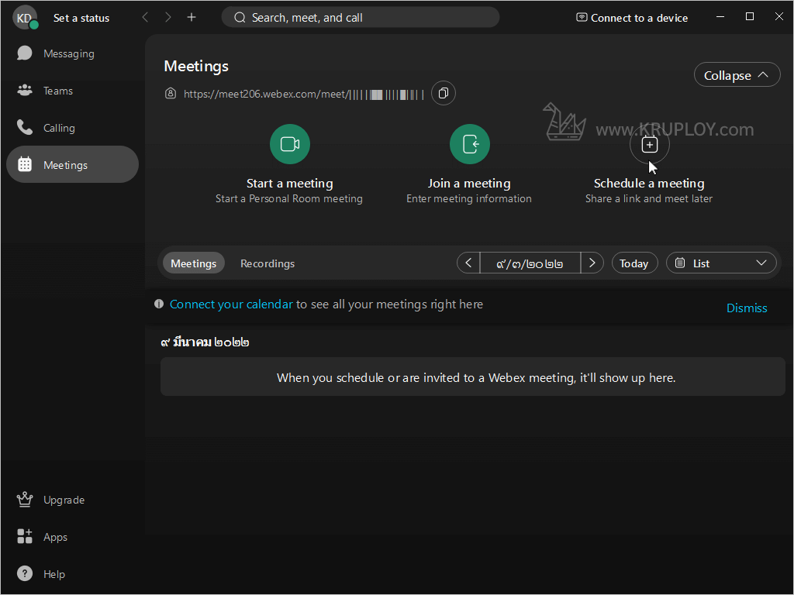The height and width of the screenshot is (595, 794).
Task: Minimize the Webex window
Action: tap(720, 17)
